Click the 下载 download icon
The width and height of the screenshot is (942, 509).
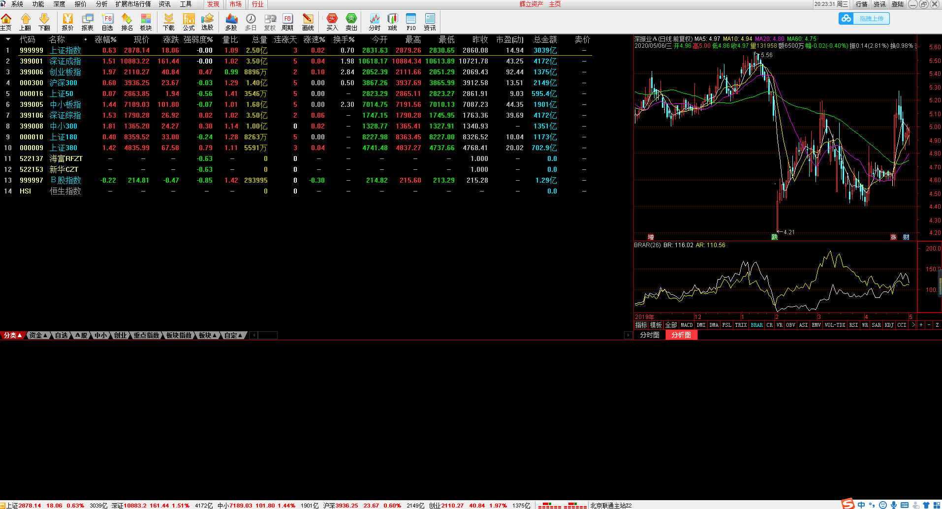tap(169, 22)
